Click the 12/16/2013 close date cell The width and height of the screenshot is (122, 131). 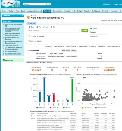point(73,116)
